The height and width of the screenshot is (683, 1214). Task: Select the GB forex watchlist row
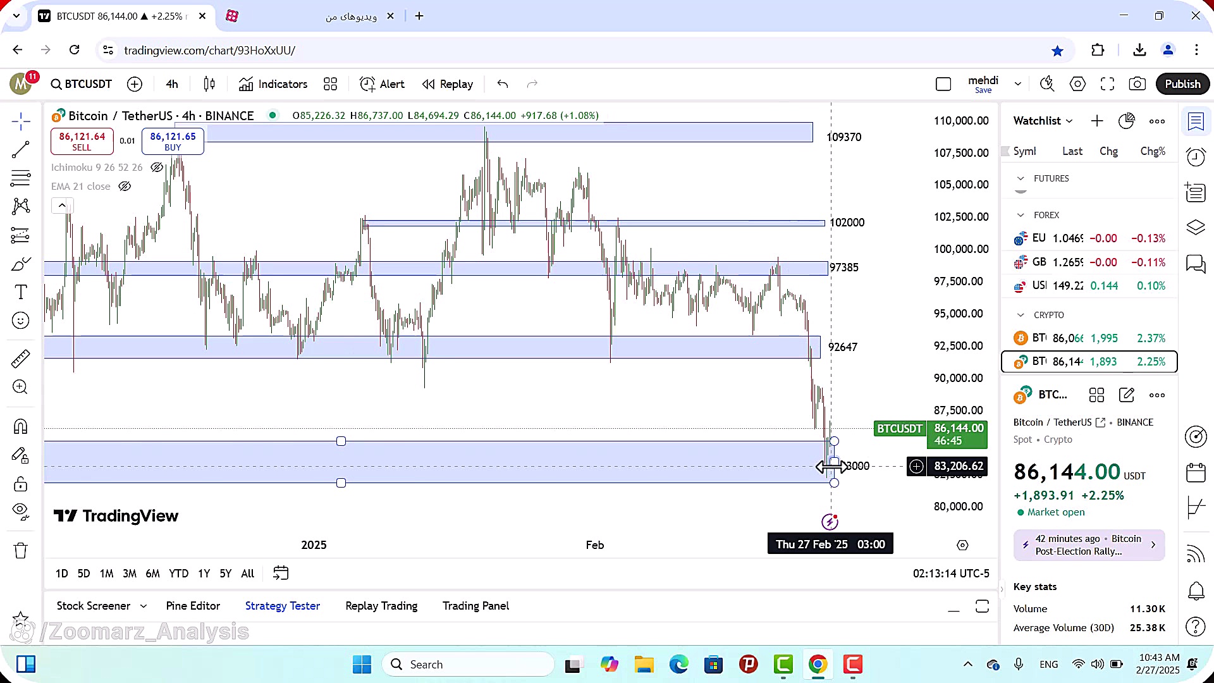(1089, 262)
